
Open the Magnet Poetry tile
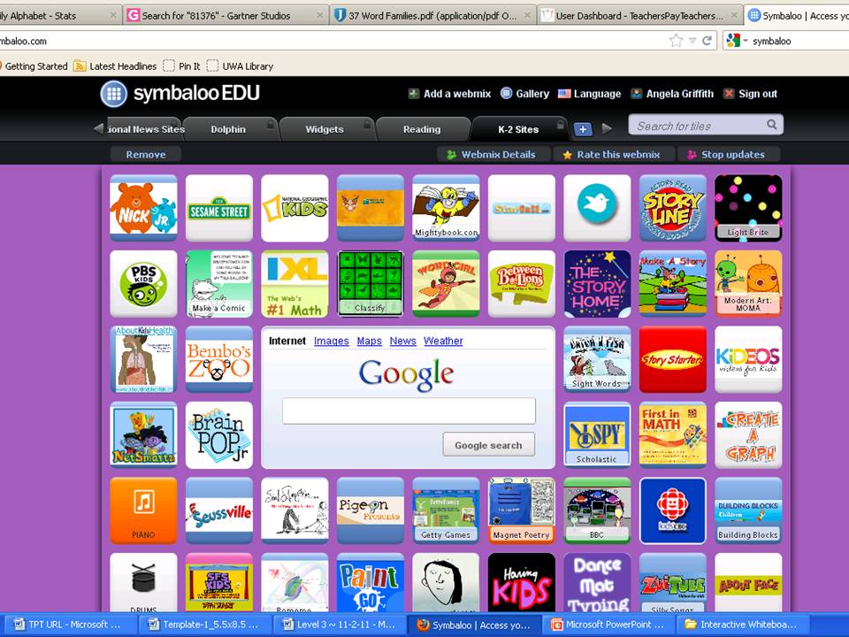click(x=522, y=510)
